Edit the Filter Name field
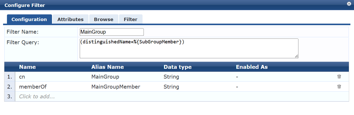This screenshot has width=354, height=115. pos(112,32)
